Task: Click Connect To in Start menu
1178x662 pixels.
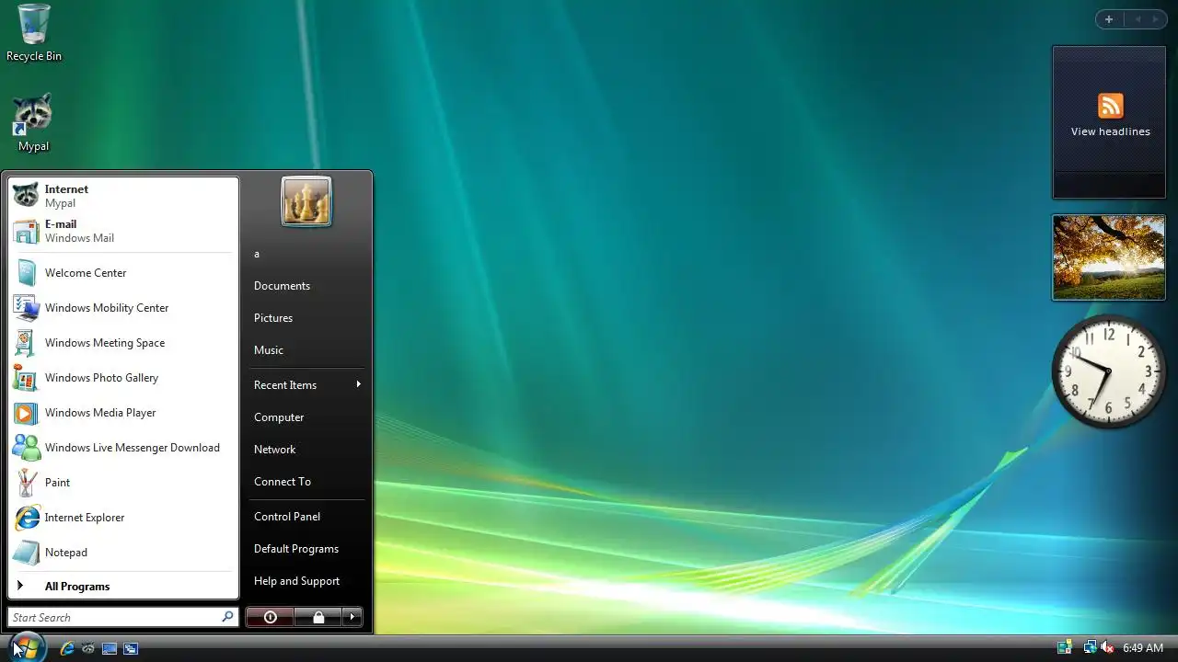Action: pos(306,482)
